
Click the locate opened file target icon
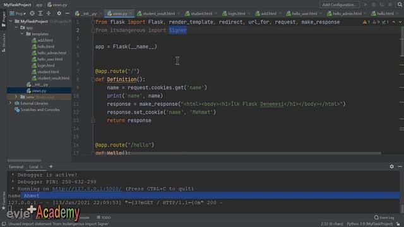pos(32,13)
